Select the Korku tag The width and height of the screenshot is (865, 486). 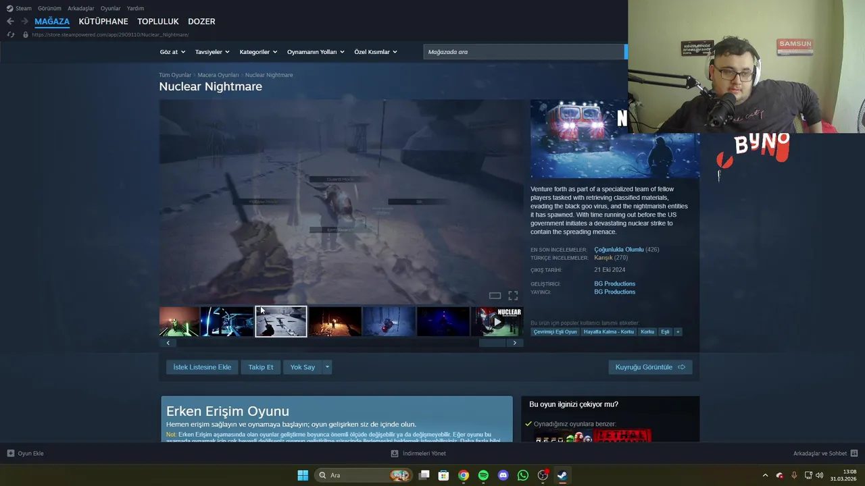[647, 332]
